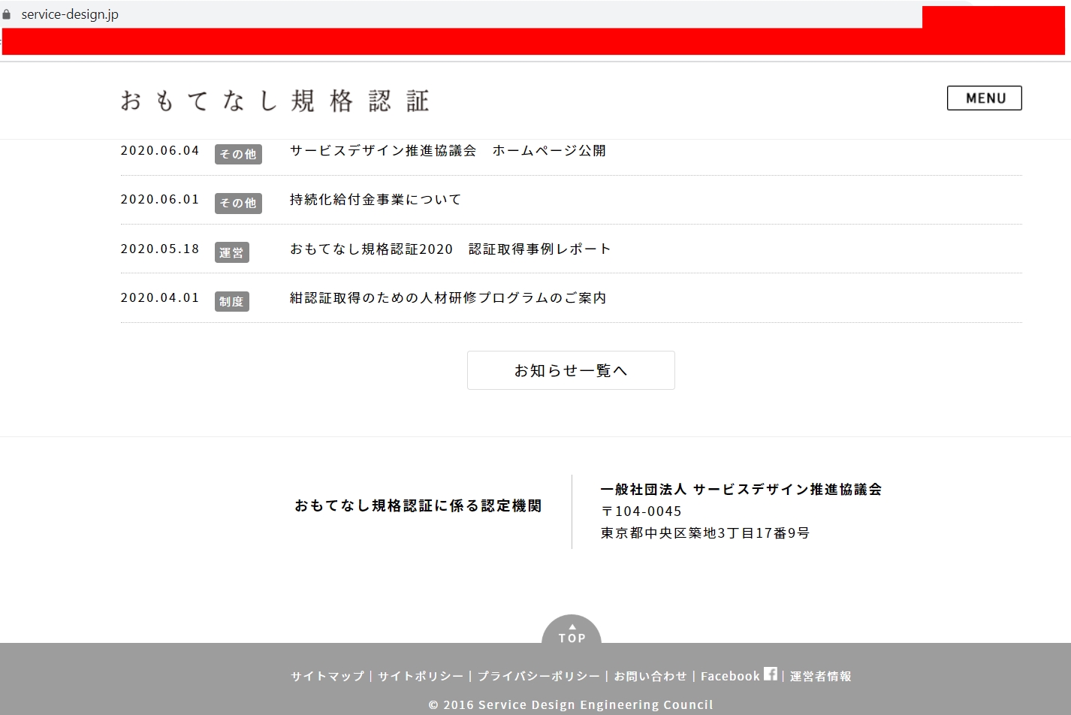Open the MENU button
This screenshot has height=715, width=1071.
[x=984, y=98]
